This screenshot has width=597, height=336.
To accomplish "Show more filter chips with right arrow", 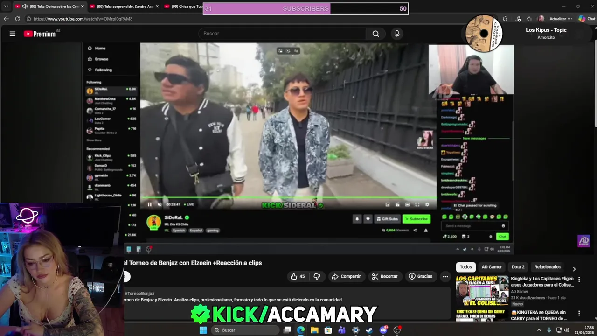I will point(574,269).
